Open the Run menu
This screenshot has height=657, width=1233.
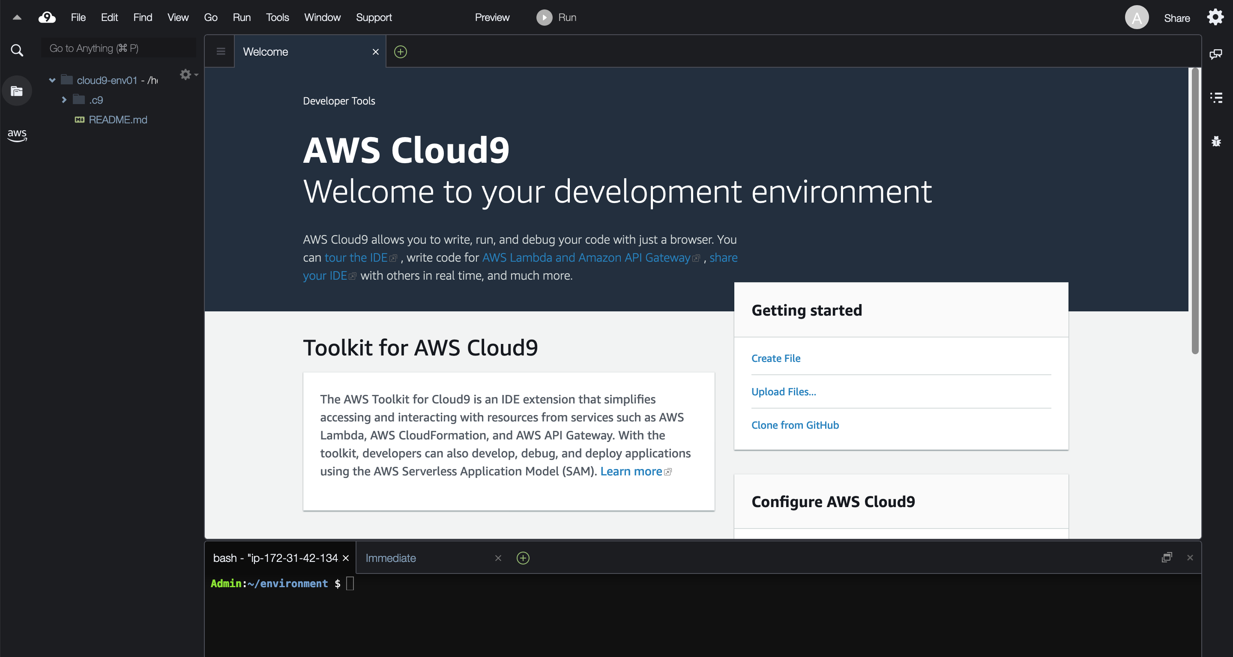pyautogui.click(x=242, y=18)
